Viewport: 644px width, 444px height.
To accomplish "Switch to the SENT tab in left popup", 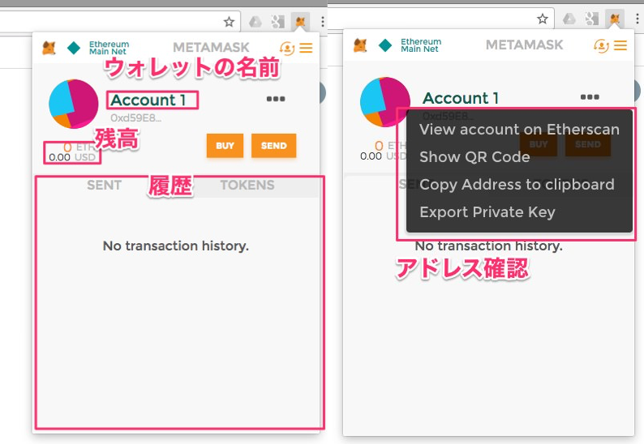I will pos(105,185).
